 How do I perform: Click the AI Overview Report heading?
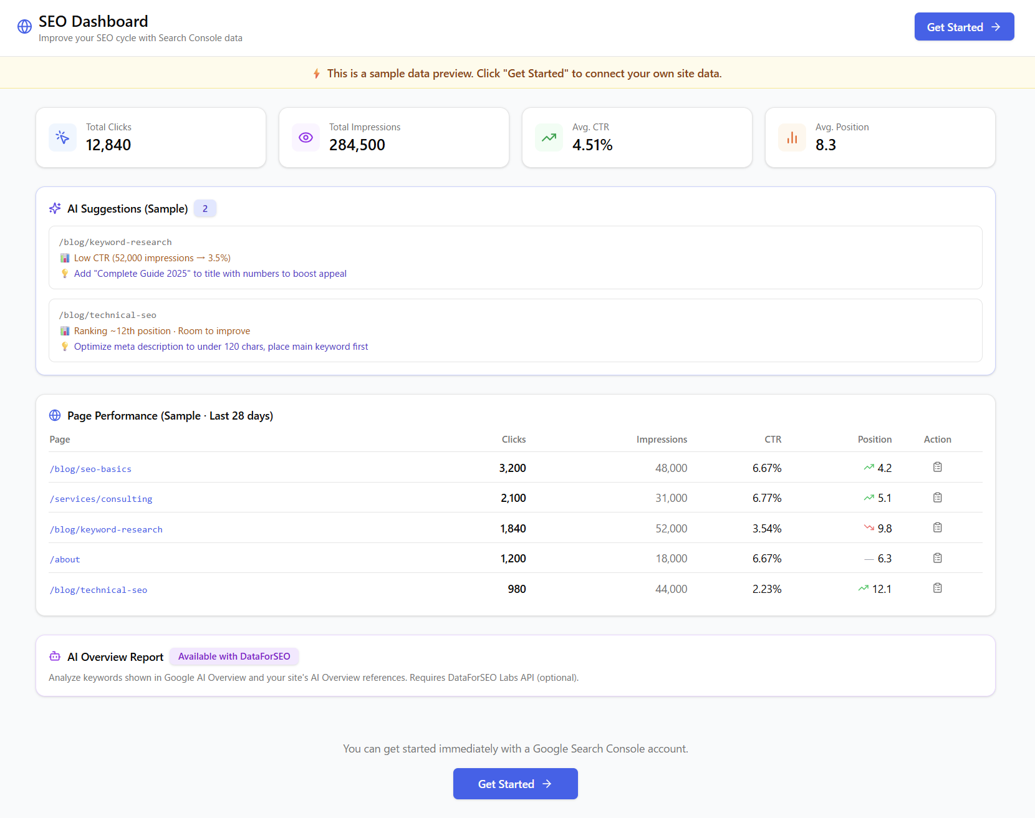click(115, 657)
